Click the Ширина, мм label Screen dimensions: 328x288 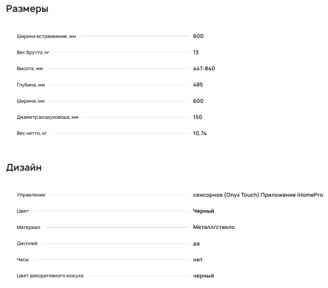(31, 101)
